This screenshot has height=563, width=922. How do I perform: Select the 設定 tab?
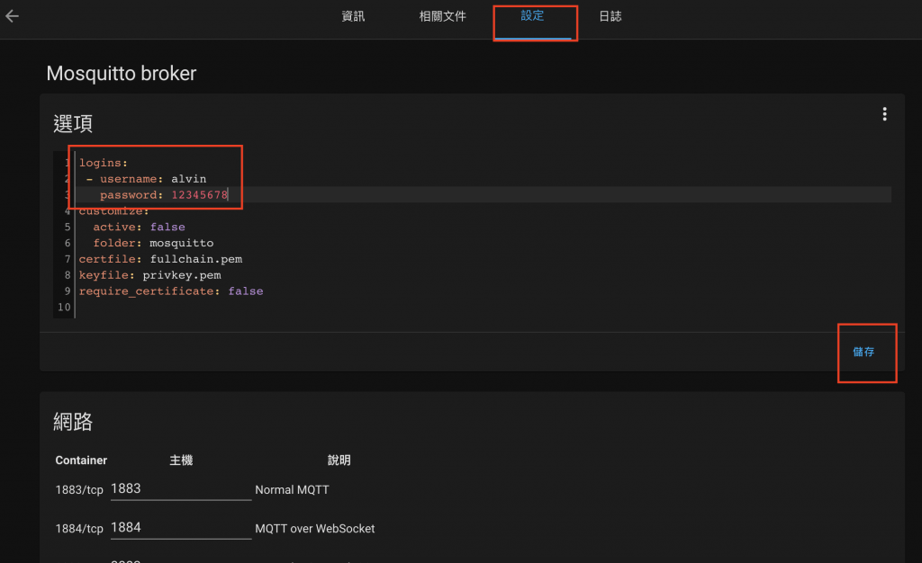[x=532, y=16]
